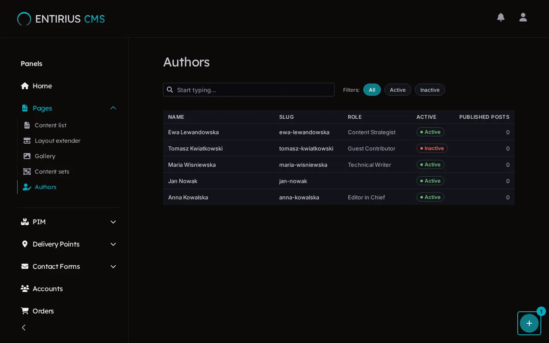Open the notifications bell

(501, 17)
